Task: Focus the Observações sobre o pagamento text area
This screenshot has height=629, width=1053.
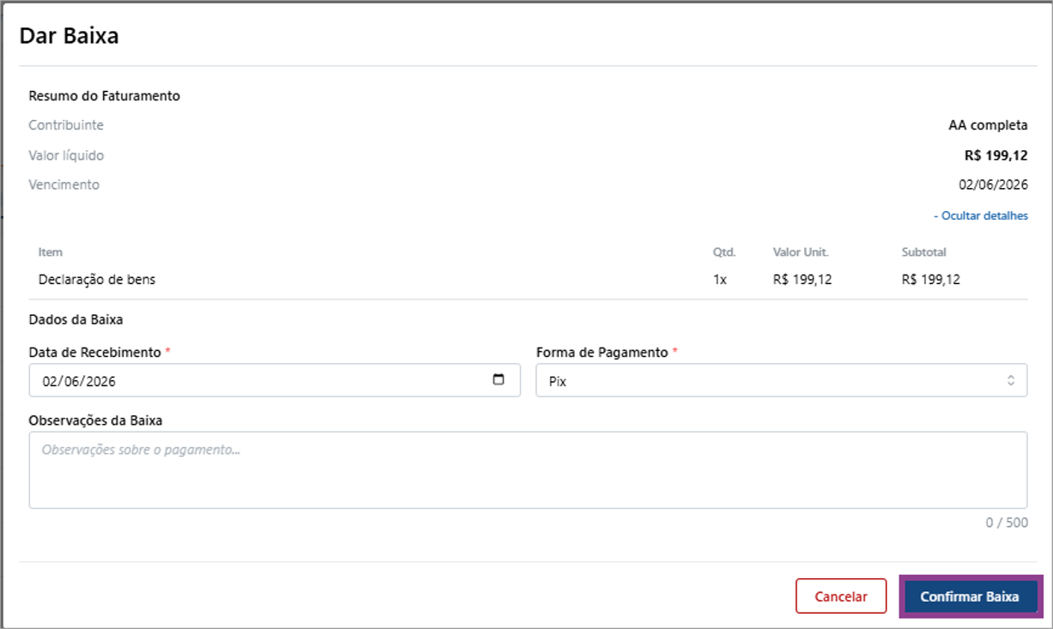Action: pyautogui.click(x=528, y=469)
